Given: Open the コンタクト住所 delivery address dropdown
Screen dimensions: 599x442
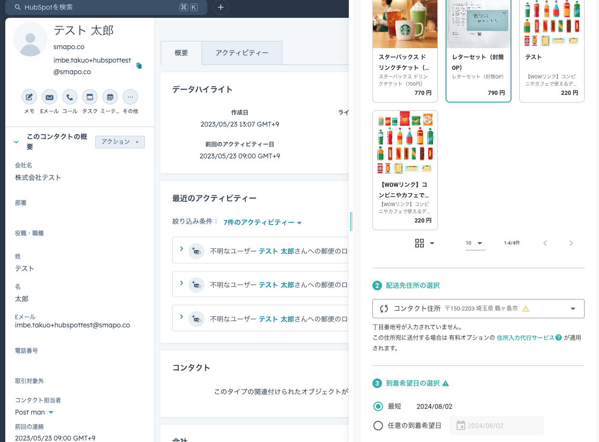Looking at the screenshot, I should (478, 309).
